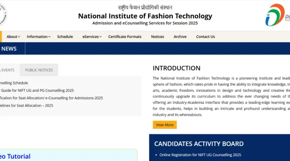Open Notification for Seat Allocation/e-Counselling link

[51, 98]
